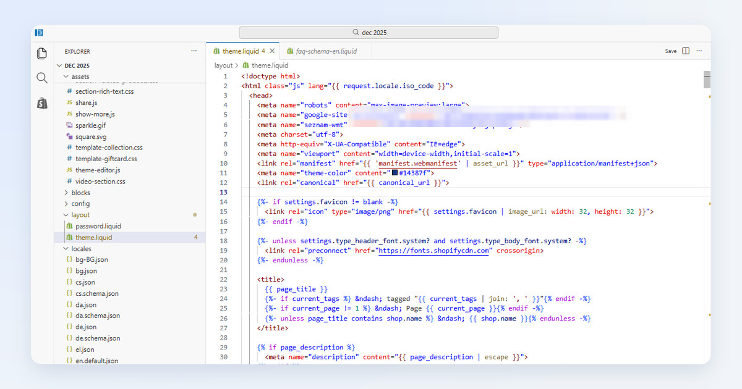
Task: Open de.json locale file
Action: click(86, 327)
